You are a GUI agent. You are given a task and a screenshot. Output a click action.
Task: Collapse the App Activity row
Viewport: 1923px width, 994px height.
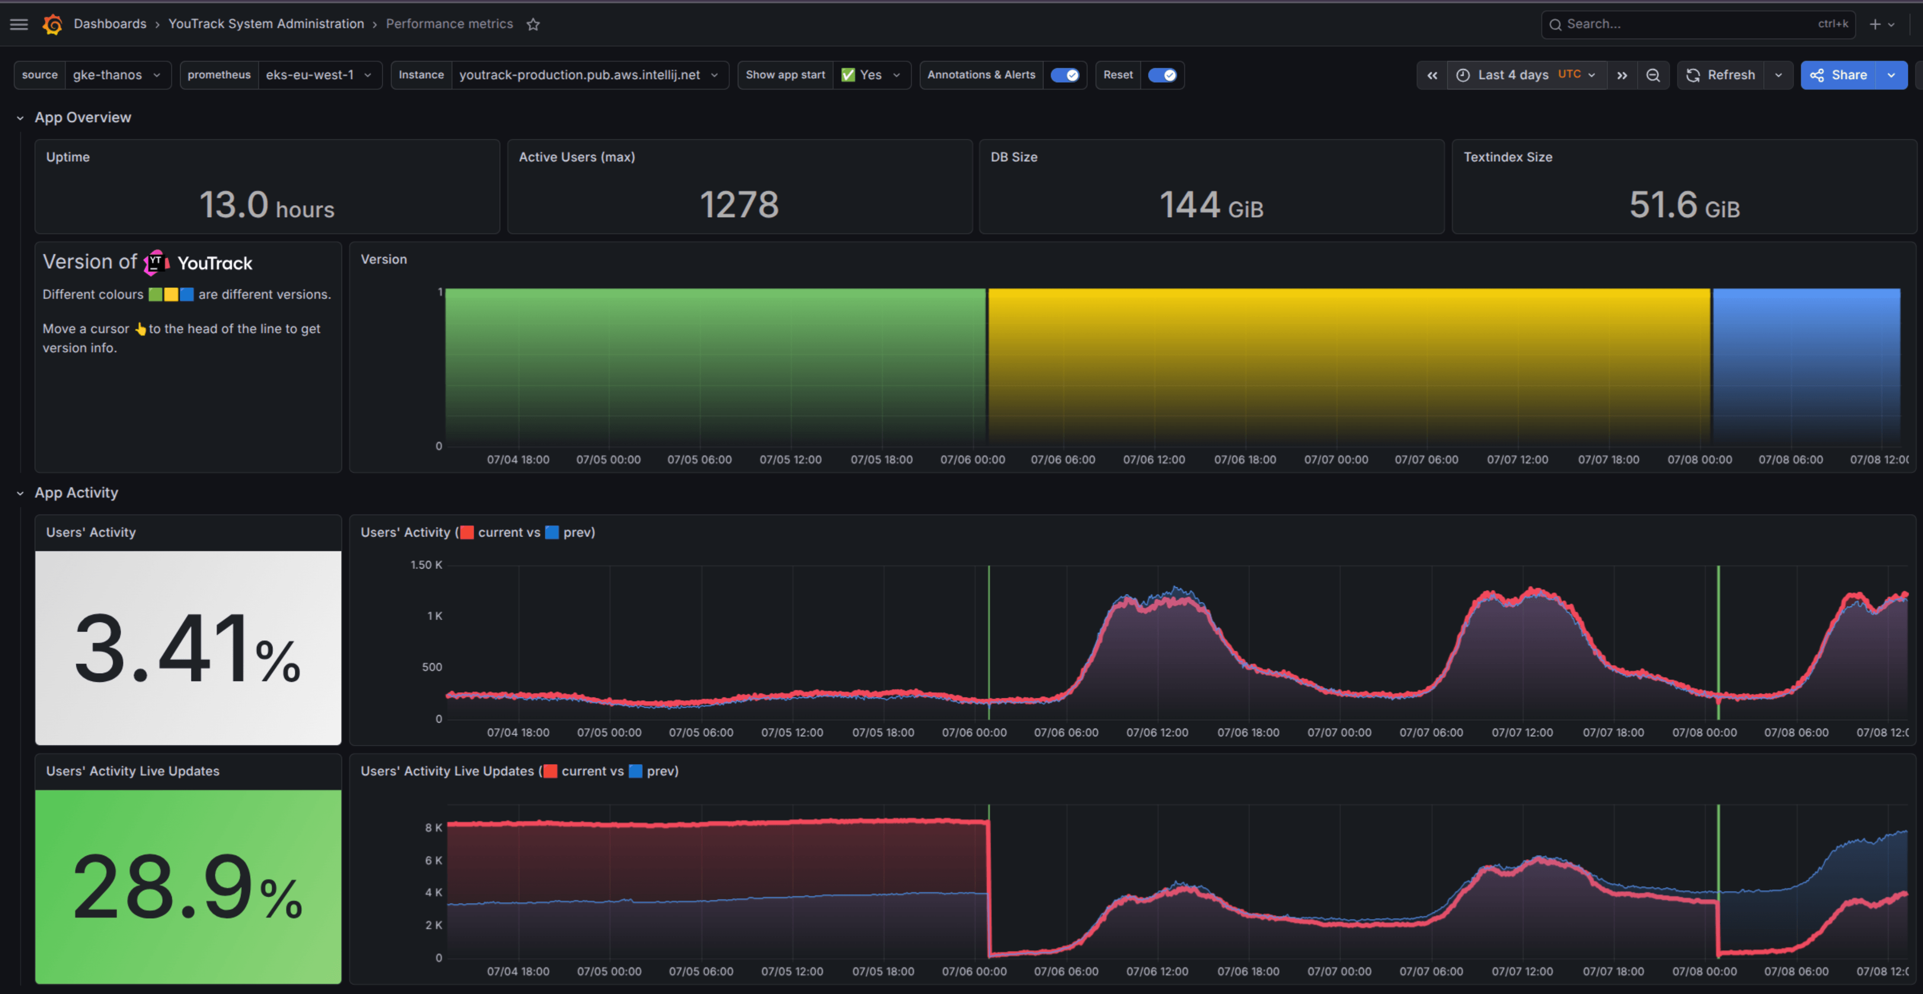pos(20,493)
